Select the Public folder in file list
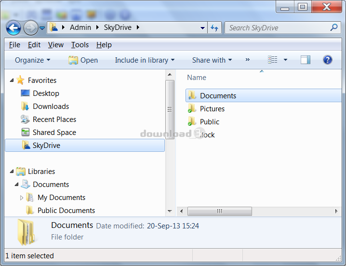This screenshot has height=266, width=346. [210, 122]
